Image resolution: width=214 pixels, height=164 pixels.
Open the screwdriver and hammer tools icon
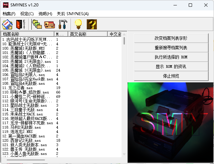tap(63, 24)
